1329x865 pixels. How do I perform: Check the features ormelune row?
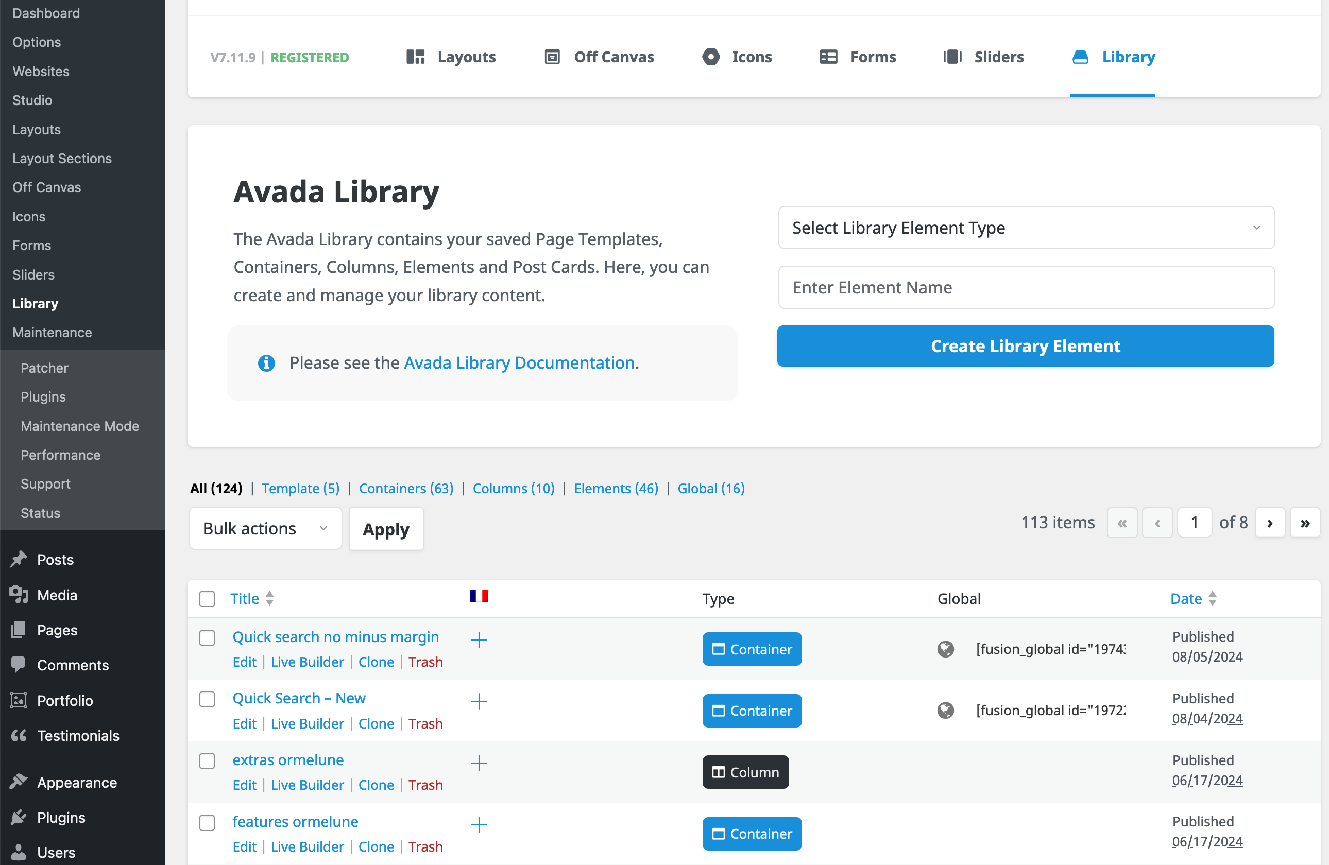[207, 823]
